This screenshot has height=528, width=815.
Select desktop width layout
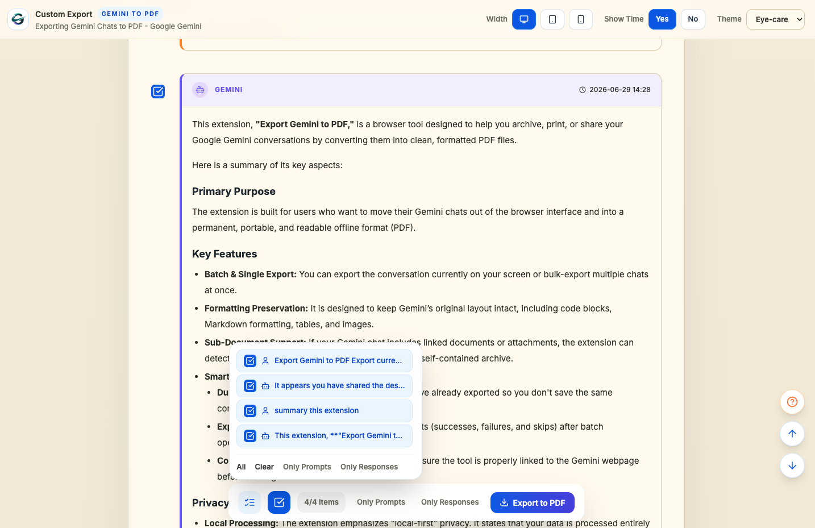[524, 19]
